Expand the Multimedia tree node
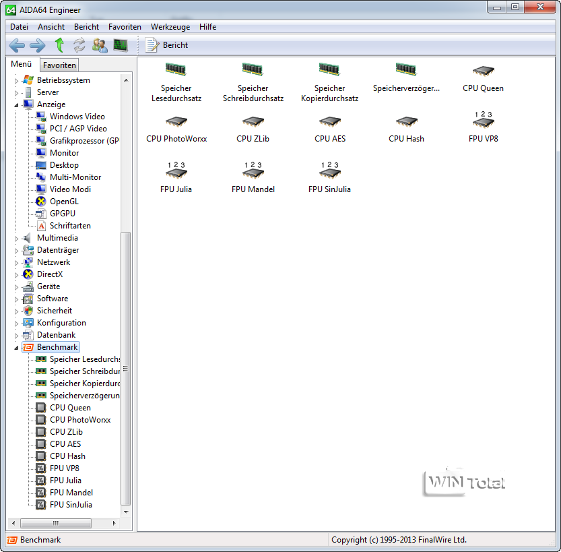The image size is (561, 552). pos(16,238)
